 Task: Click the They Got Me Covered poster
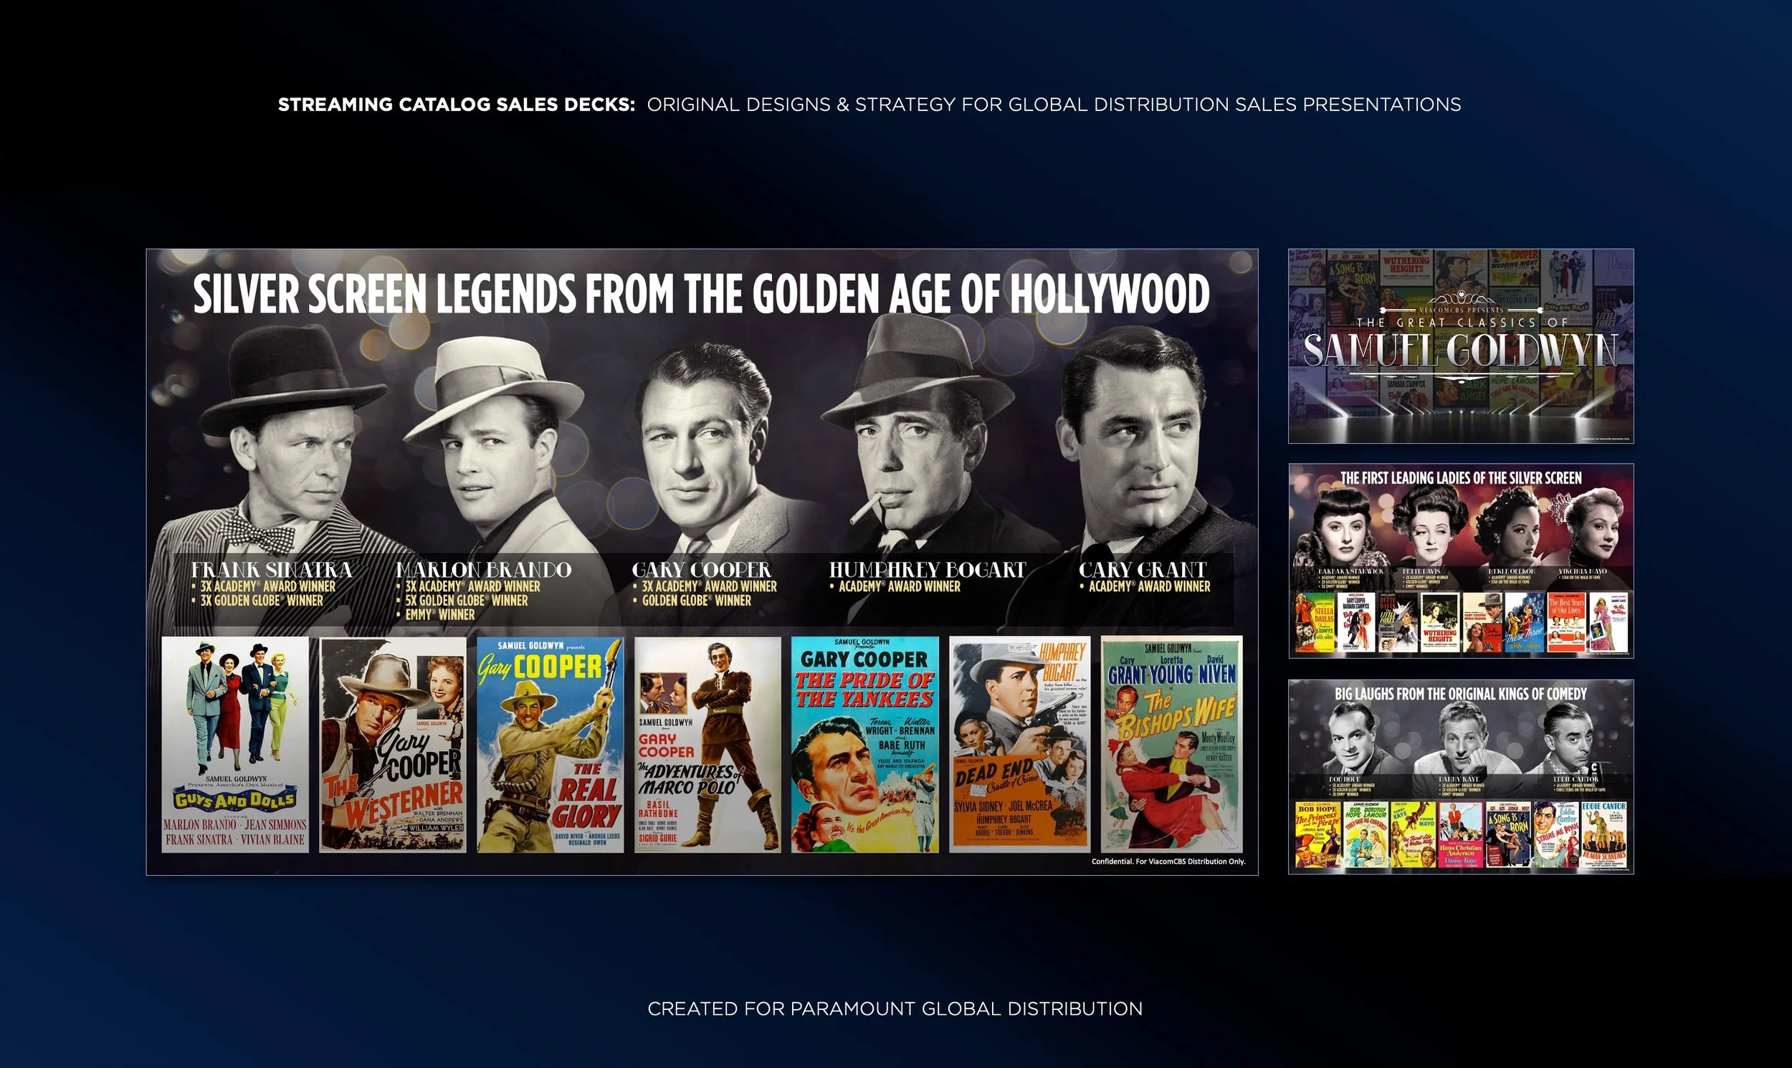point(1366,835)
